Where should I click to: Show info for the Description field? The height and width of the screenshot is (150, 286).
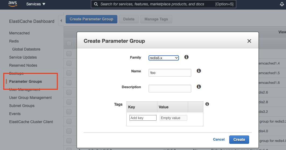tap(199, 87)
